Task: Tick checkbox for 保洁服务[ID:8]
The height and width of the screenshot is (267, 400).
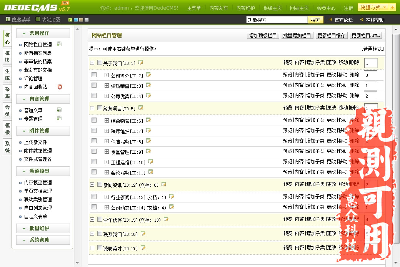Action: pos(94,141)
